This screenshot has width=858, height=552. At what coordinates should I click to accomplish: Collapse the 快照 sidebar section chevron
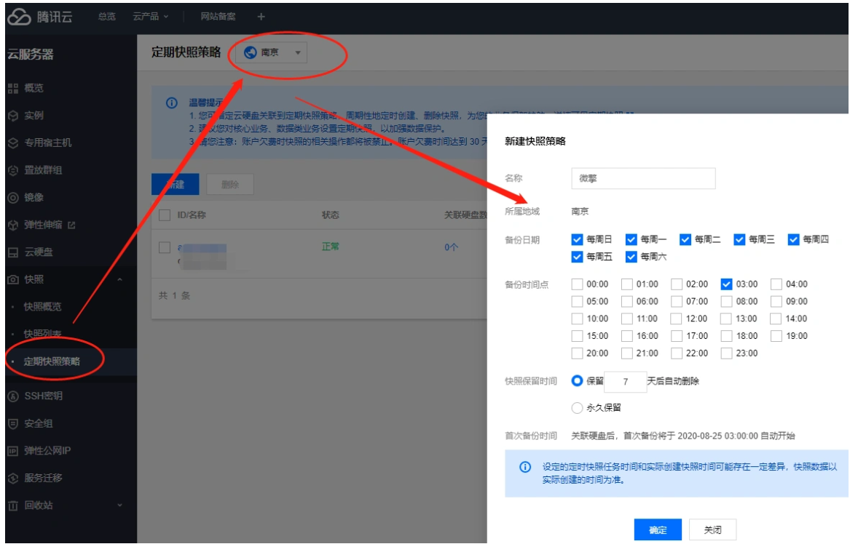(x=120, y=280)
